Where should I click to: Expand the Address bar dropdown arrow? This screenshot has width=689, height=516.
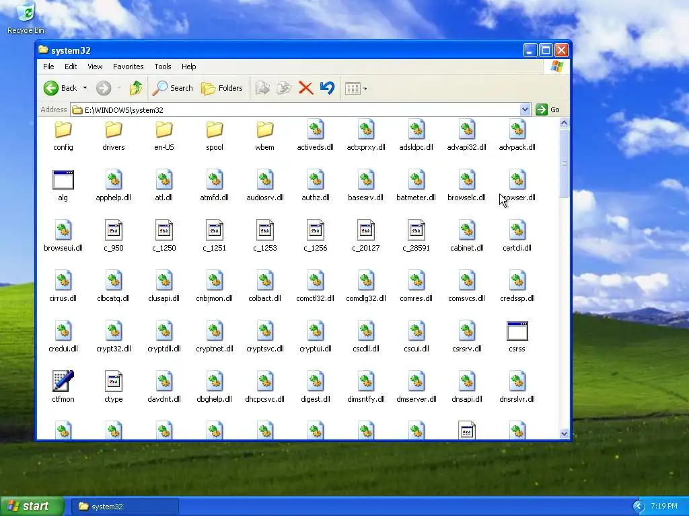pos(525,110)
